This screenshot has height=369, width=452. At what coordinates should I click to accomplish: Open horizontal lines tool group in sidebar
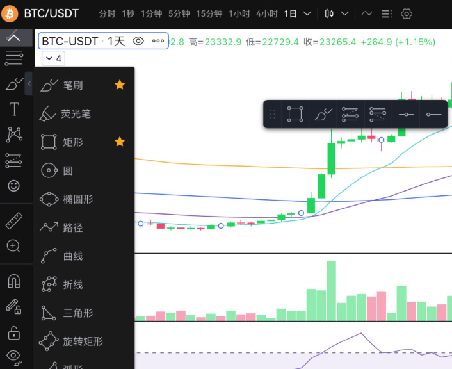pyautogui.click(x=13, y=58)
